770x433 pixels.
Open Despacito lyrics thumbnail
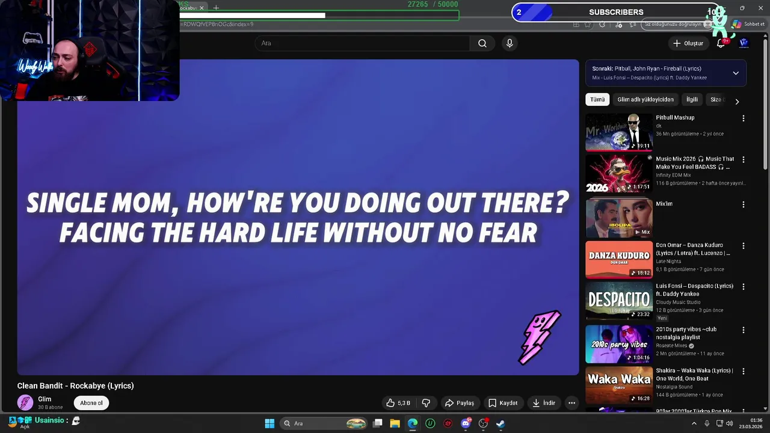pos(619,301)
